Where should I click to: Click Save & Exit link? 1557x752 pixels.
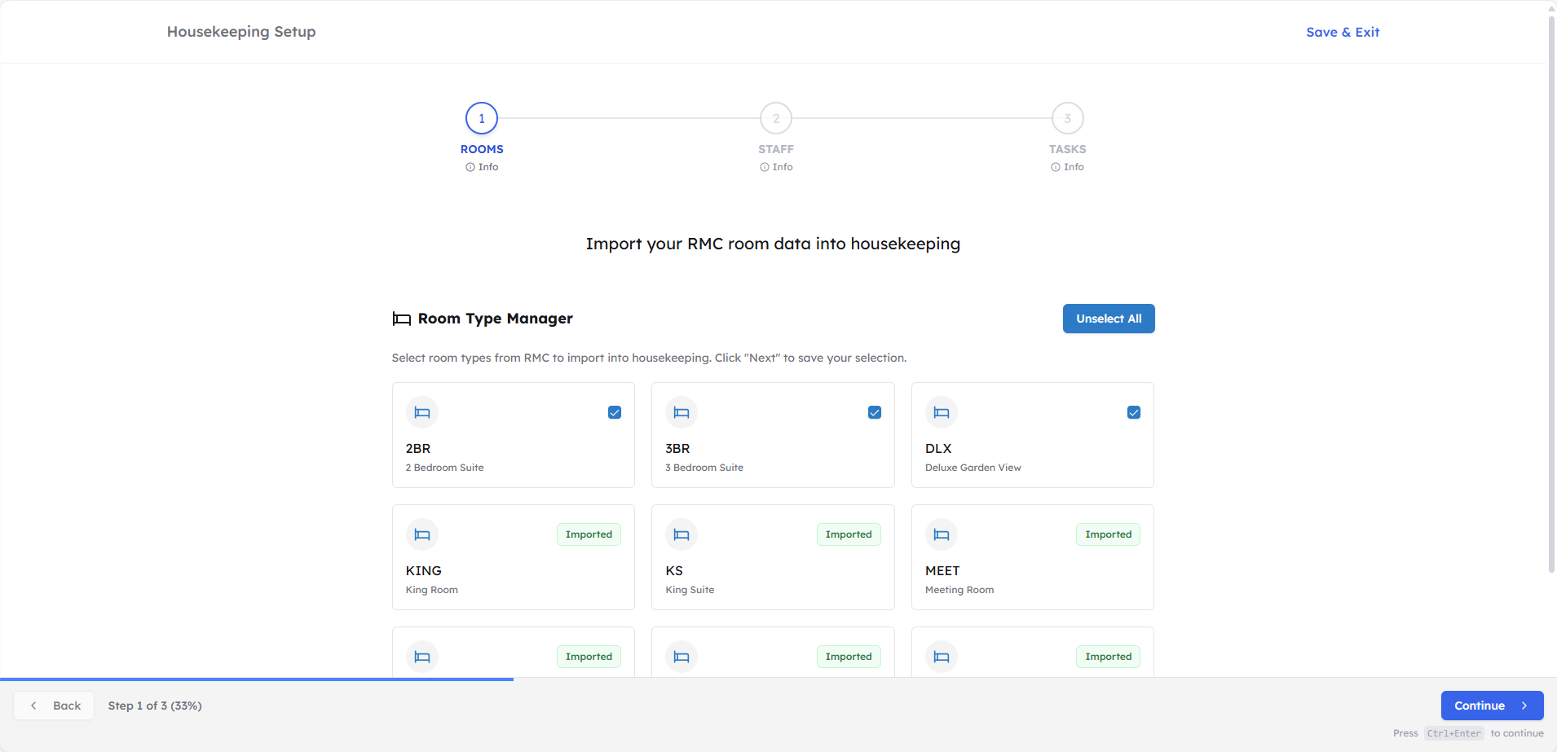(x=1343, y=32)
